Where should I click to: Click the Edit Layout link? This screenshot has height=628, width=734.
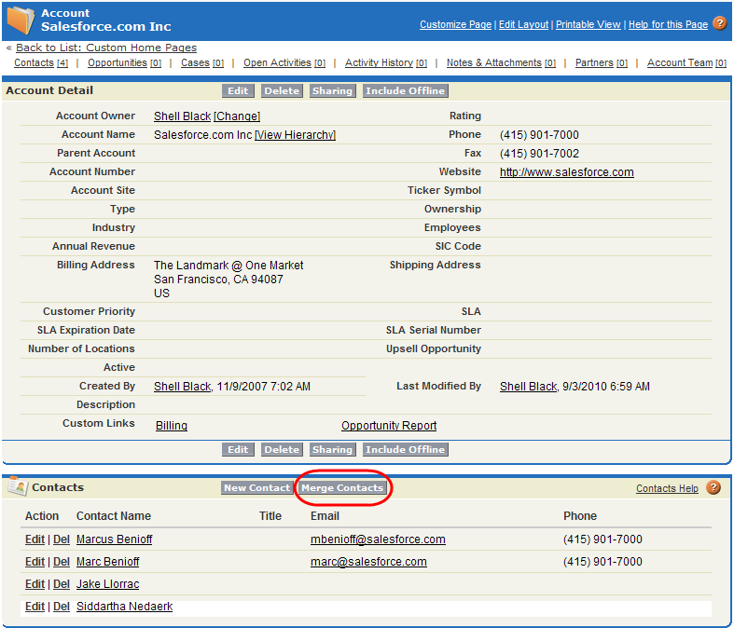click(x=523, y=24)
